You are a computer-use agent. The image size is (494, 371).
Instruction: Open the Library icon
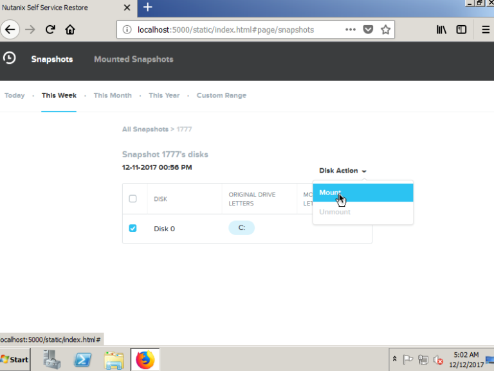441,30
